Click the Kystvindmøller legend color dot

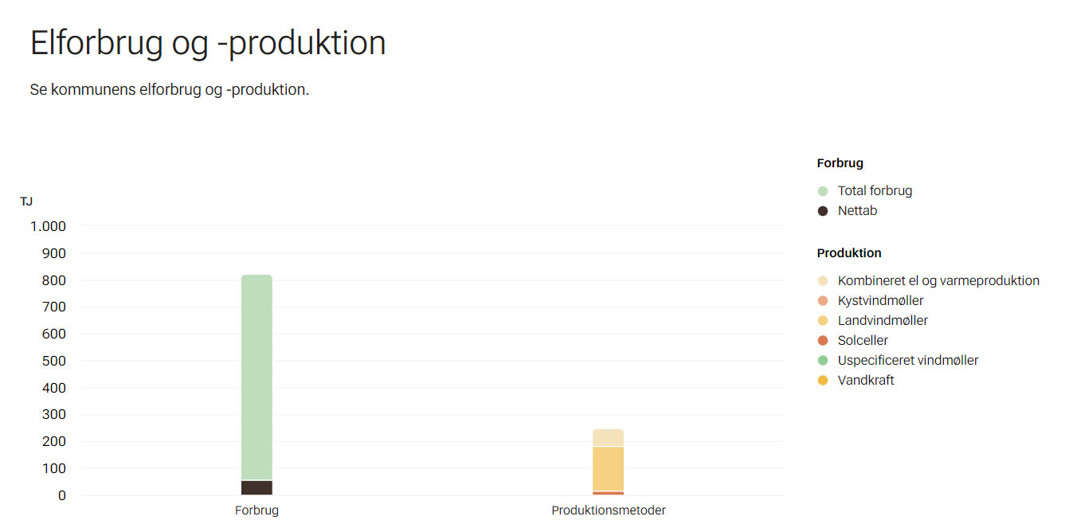point(823,301)
